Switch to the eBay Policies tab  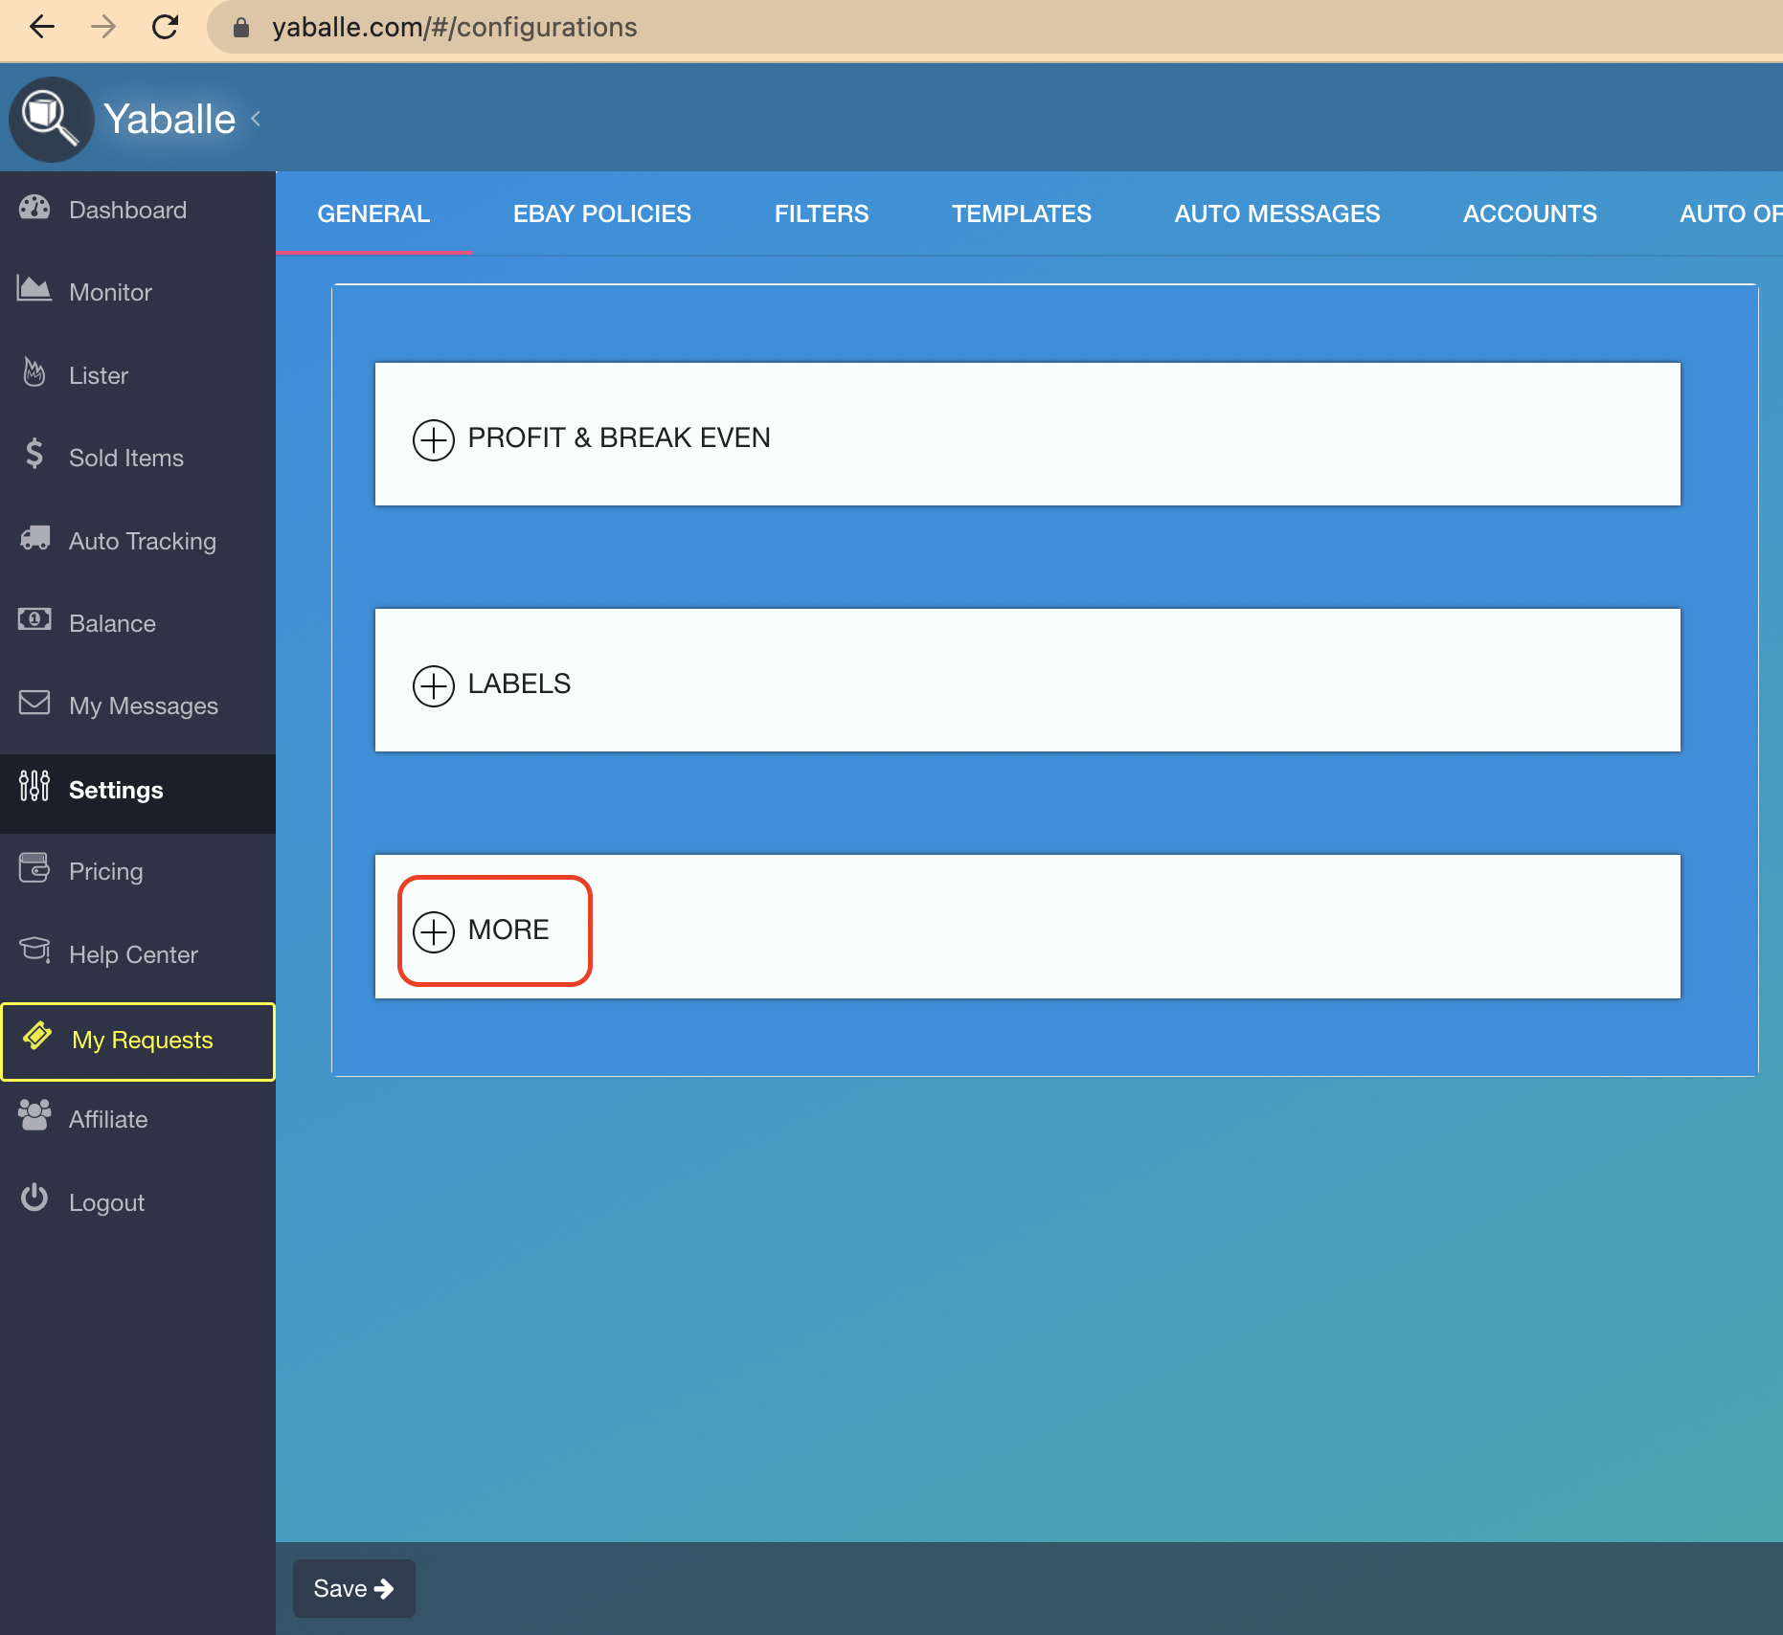[602, 214]
